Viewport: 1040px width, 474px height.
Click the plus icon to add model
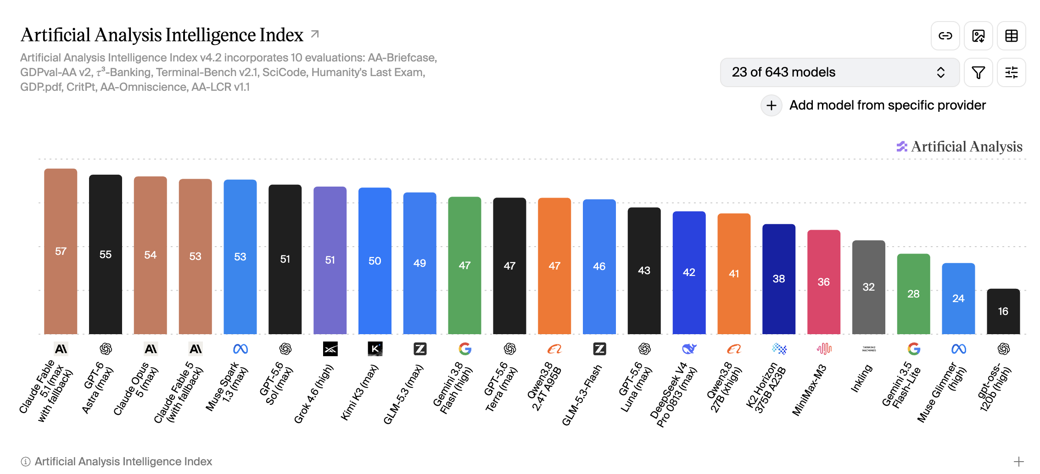772,105
